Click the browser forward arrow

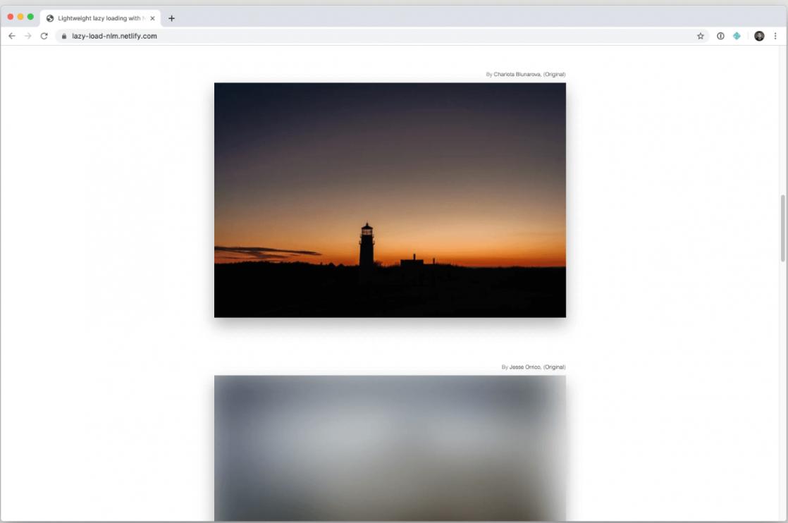27,36
